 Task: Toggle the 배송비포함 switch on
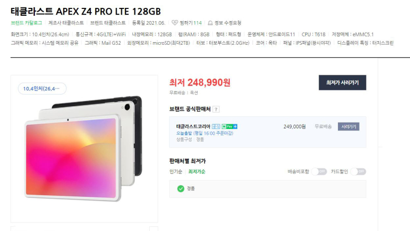click(x=319, y=172)
